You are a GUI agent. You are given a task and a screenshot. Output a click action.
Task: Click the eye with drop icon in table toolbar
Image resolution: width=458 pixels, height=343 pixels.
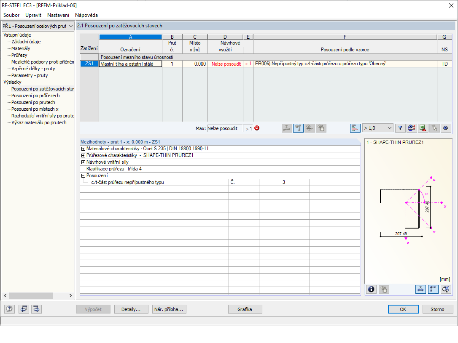[321, 128]
